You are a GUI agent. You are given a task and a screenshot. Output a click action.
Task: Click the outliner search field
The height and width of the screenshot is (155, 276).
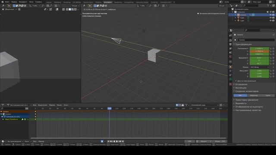click(250, 6)
